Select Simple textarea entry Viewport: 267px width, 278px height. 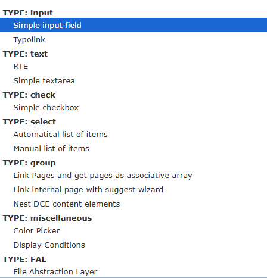pyautogui.click(x=133, y=80)
